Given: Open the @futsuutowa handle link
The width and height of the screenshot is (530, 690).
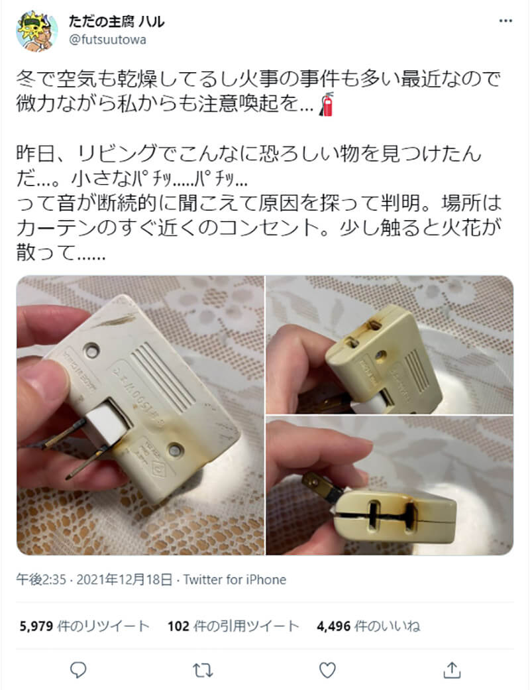Looking at the screenshot, I should 107,40.
